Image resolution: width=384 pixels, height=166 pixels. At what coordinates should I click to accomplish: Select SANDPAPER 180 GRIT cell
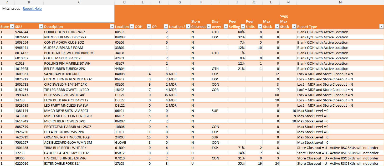(79, 74)
